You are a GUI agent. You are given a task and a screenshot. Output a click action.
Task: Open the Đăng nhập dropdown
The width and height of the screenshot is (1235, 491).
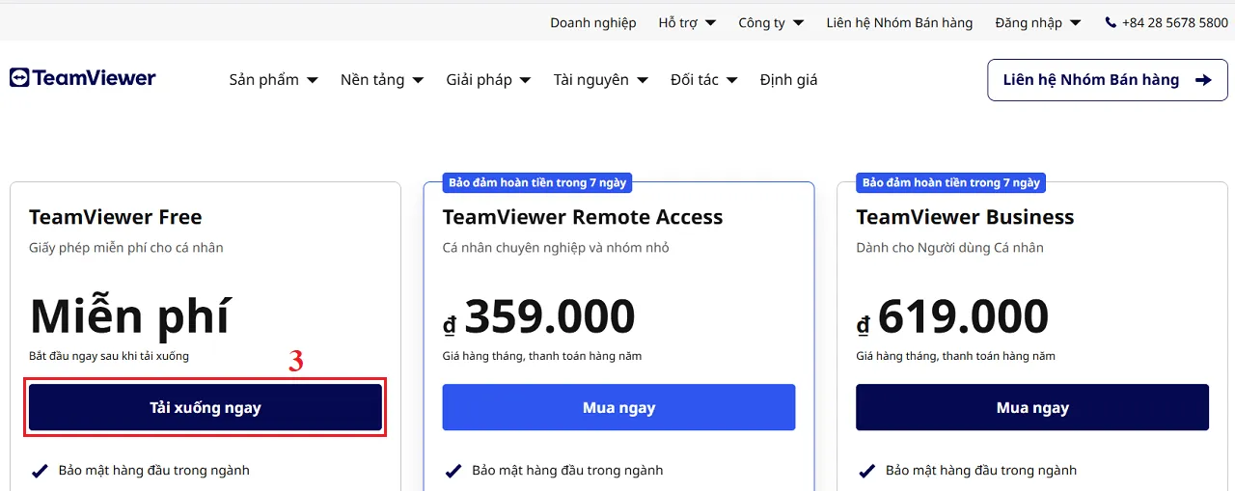(x=1038, y=22)
